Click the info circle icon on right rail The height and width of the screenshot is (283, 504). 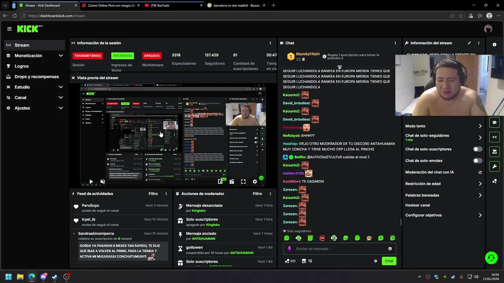point(495,44)
